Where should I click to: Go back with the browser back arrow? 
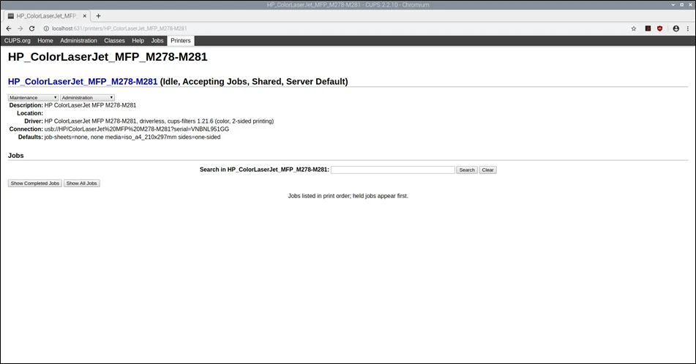pos(9,29)
